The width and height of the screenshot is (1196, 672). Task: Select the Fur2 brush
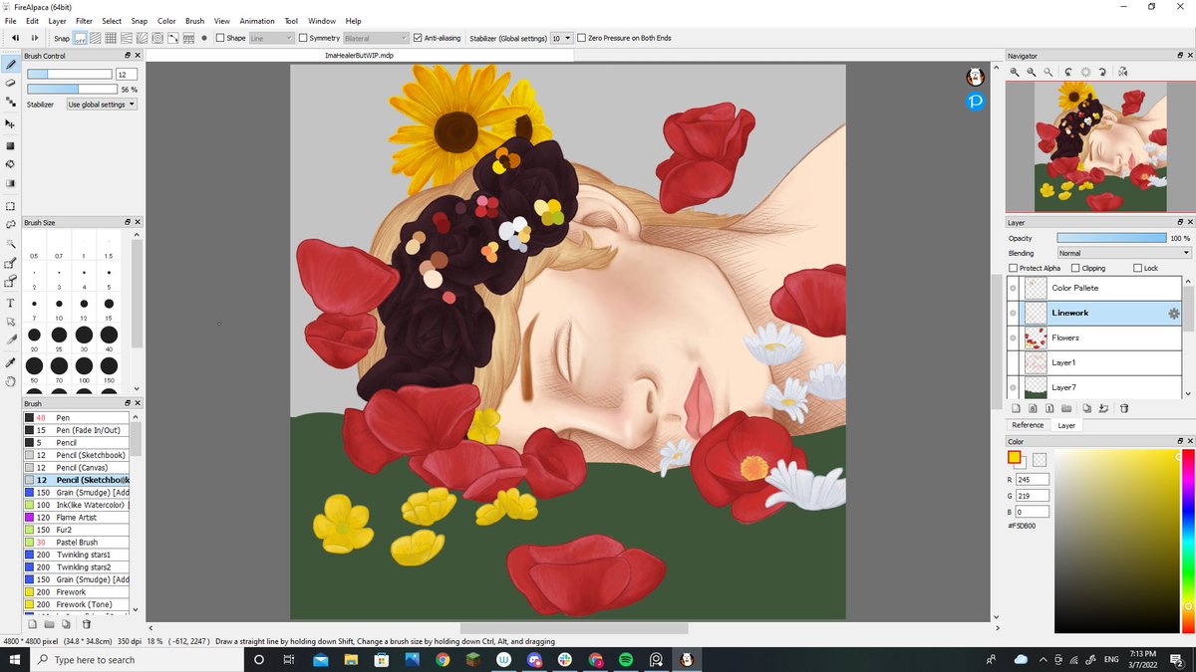coord(77,530)
